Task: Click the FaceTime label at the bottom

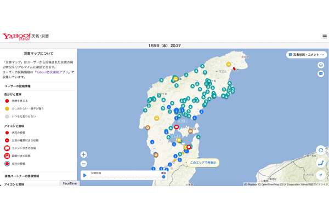Action: (x=70, y=183)
